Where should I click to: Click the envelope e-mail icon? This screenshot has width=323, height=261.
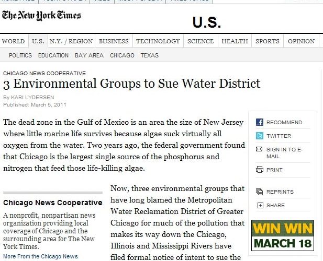[259, 149]
